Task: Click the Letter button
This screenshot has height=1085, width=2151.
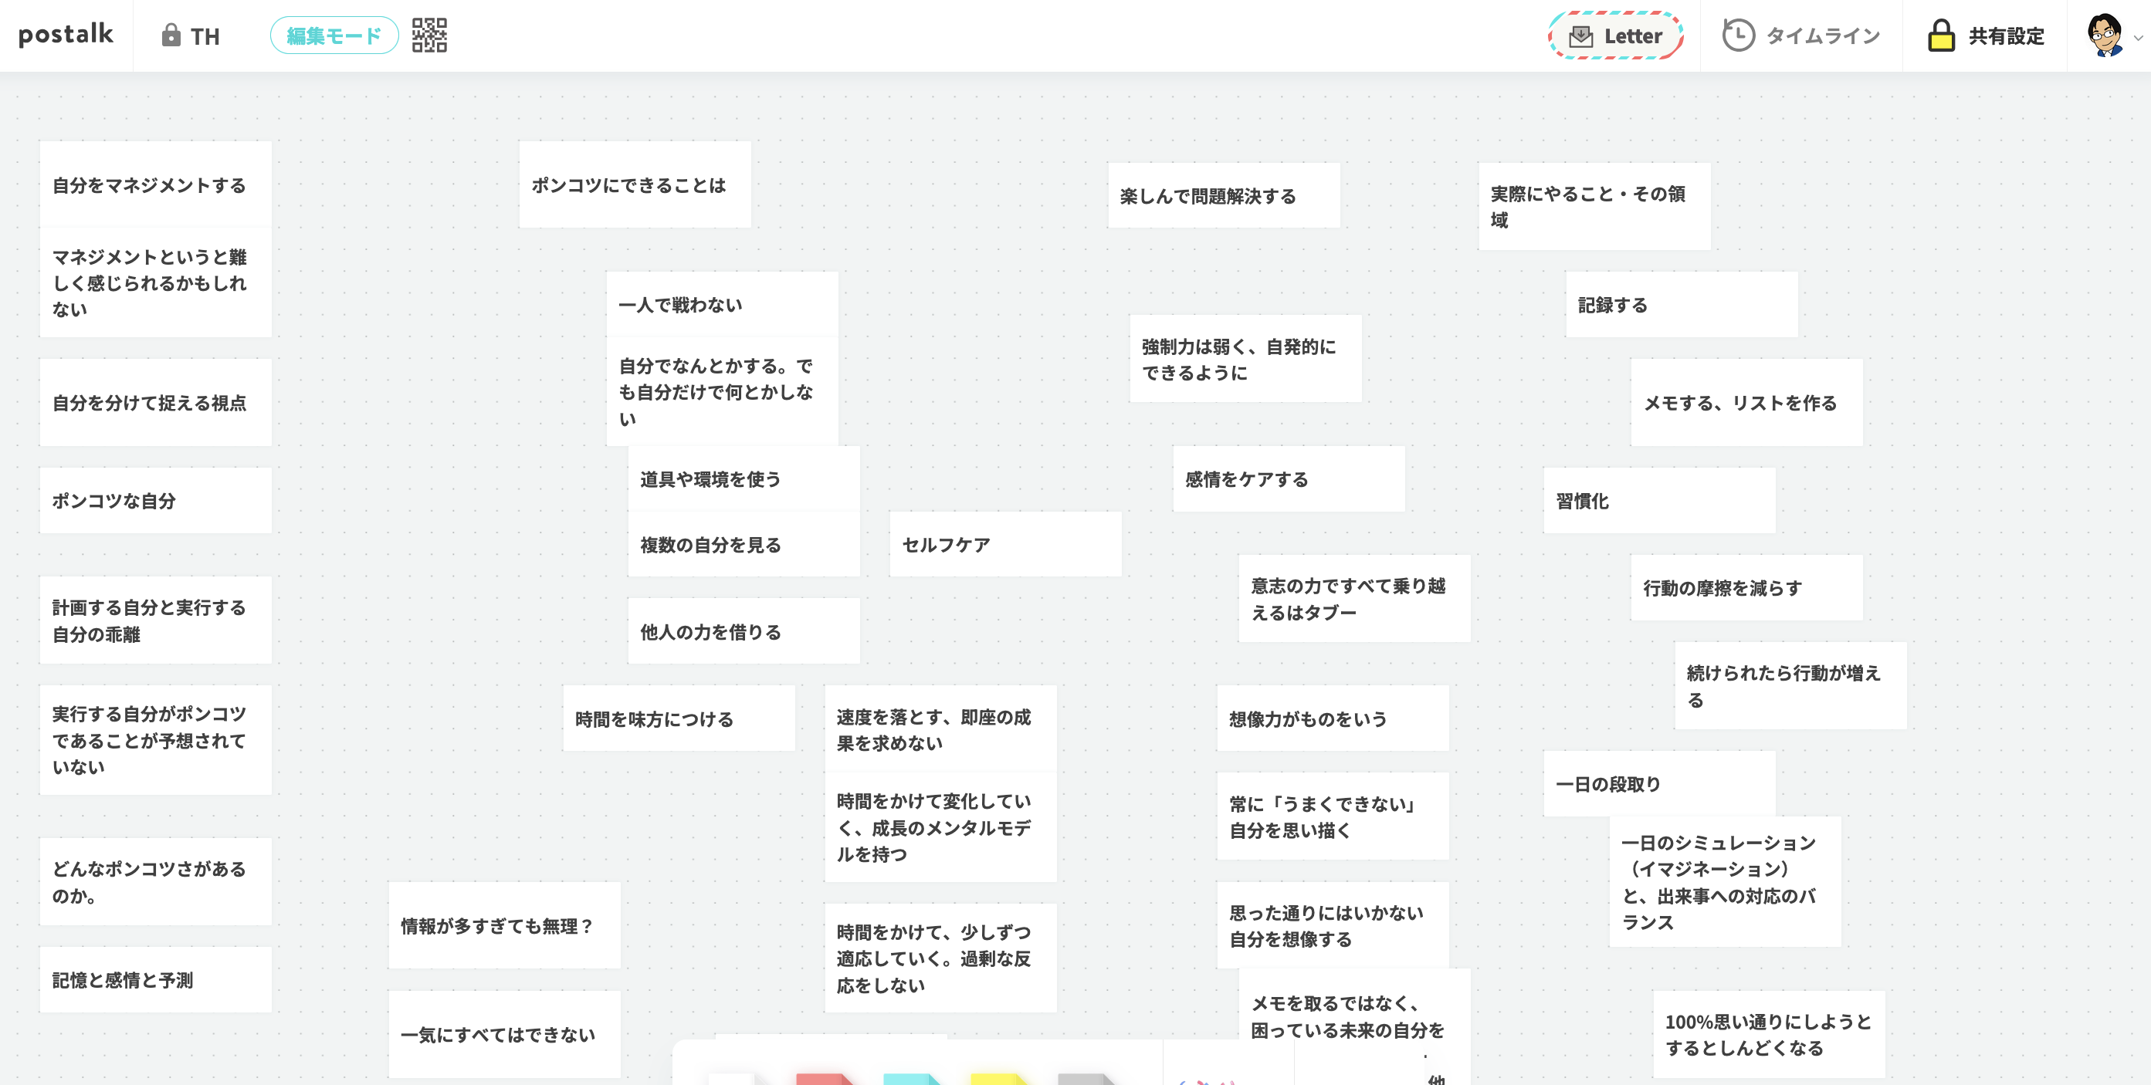Action: click(x=1615, y=36)
